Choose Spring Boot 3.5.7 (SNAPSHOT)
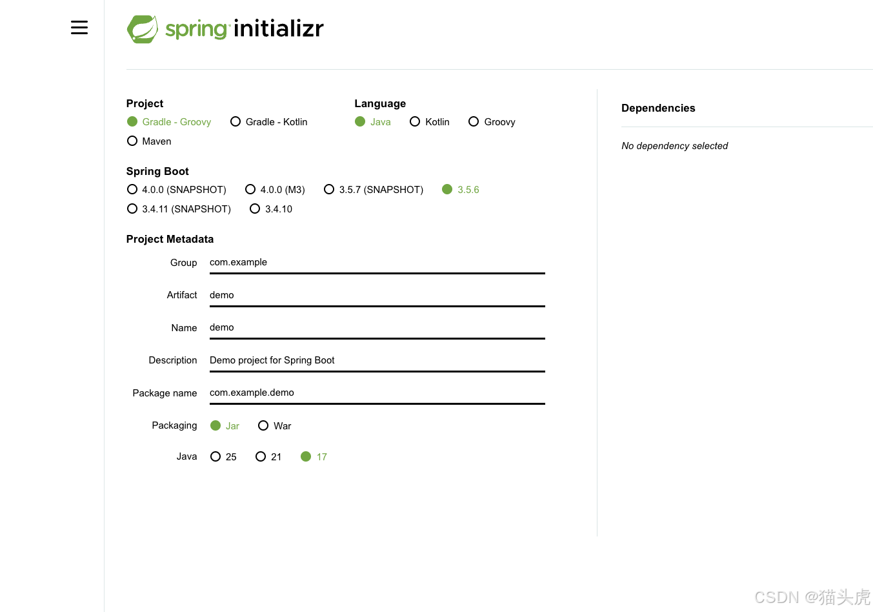The image size is (873, 612). tap(374, 190)
